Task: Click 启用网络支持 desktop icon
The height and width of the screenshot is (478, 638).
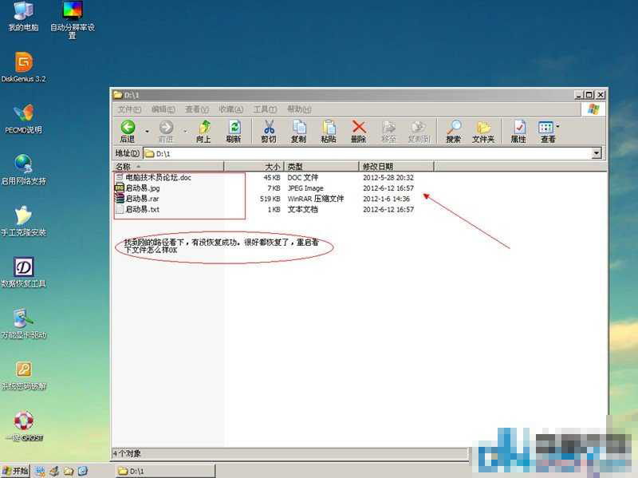Action: (24, 170)
